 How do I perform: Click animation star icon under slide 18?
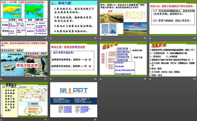click(51, 79)
